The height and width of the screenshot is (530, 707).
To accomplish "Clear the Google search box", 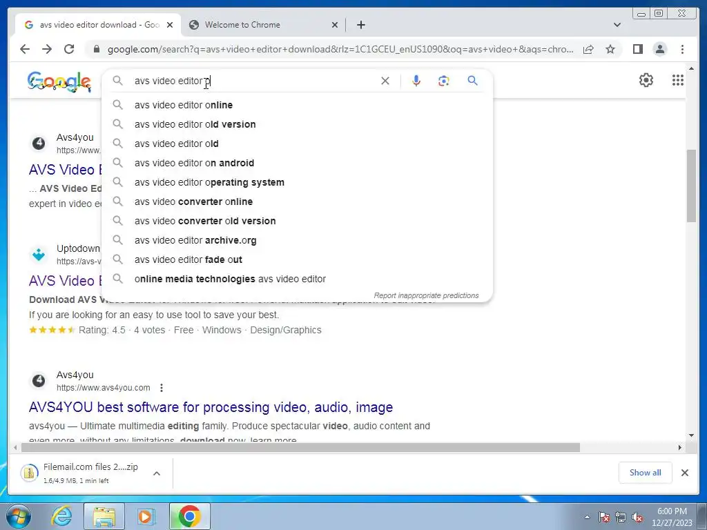I will (385, 81).
